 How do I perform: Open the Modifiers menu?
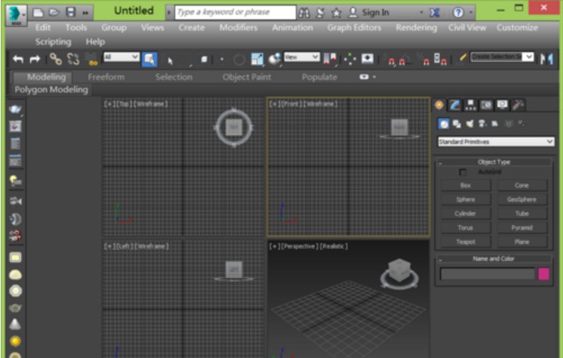point(238,28)
